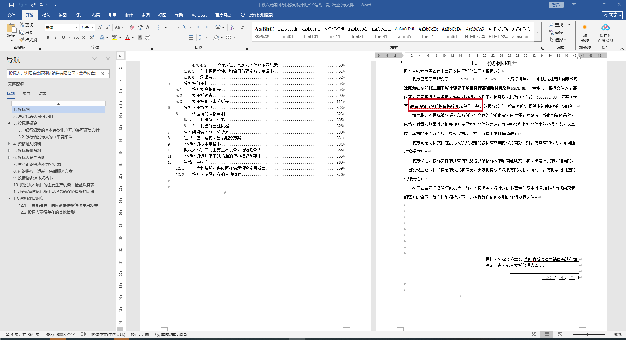
Task: Save to Baidu Netdisk (保存到百度网盘)
Action: tap(606, 33)
